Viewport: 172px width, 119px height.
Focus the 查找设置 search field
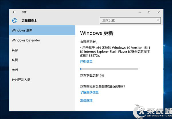click(130, 20)
